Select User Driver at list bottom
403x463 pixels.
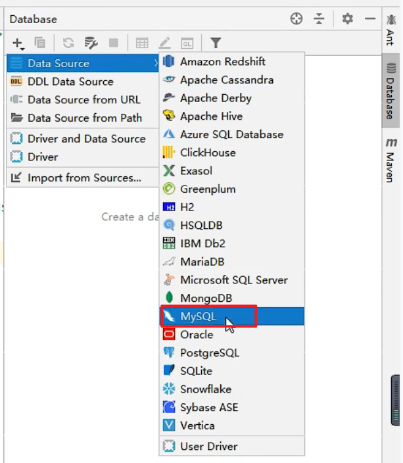(232, 446)
